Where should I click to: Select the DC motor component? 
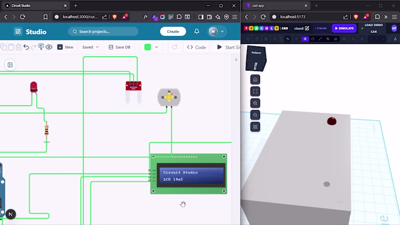point(169,97)
